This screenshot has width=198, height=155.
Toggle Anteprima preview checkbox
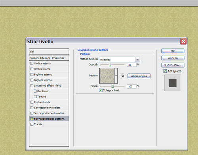point(165,71)
